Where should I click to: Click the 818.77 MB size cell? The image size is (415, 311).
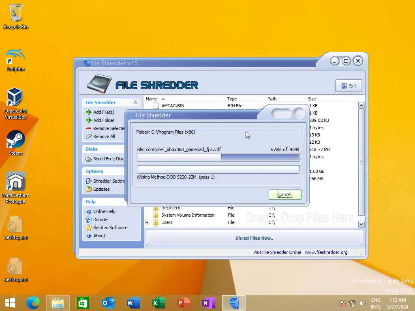(x=319, y=149)
